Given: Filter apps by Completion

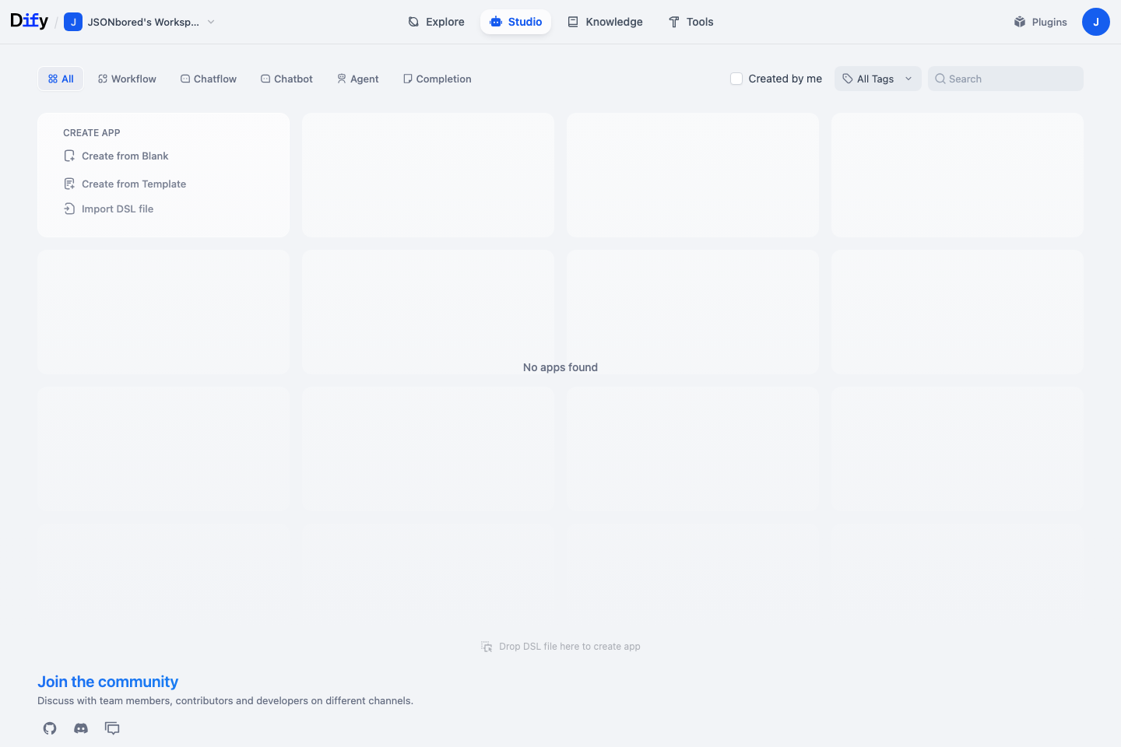Looking at the screenshot, I should click(438, 79).
